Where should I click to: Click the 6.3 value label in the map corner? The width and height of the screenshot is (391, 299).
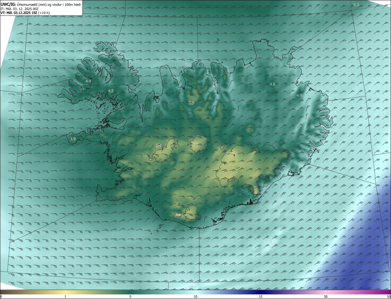click(x=356, y=5)
